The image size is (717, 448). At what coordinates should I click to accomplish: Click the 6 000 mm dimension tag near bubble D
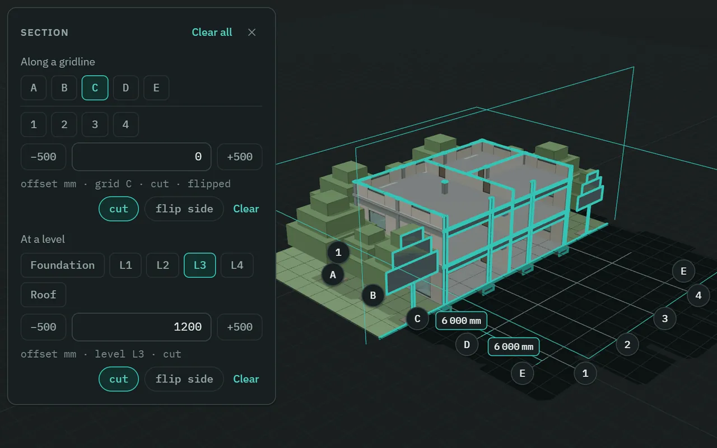pos(514,347)
